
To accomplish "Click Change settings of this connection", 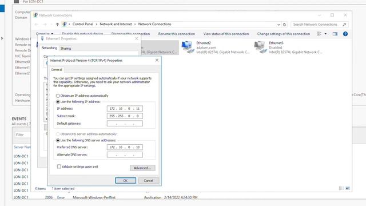I will click(x=284, y=34).
